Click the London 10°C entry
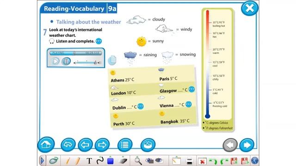Viewport: 296px width, 166px height. [123, 93]
